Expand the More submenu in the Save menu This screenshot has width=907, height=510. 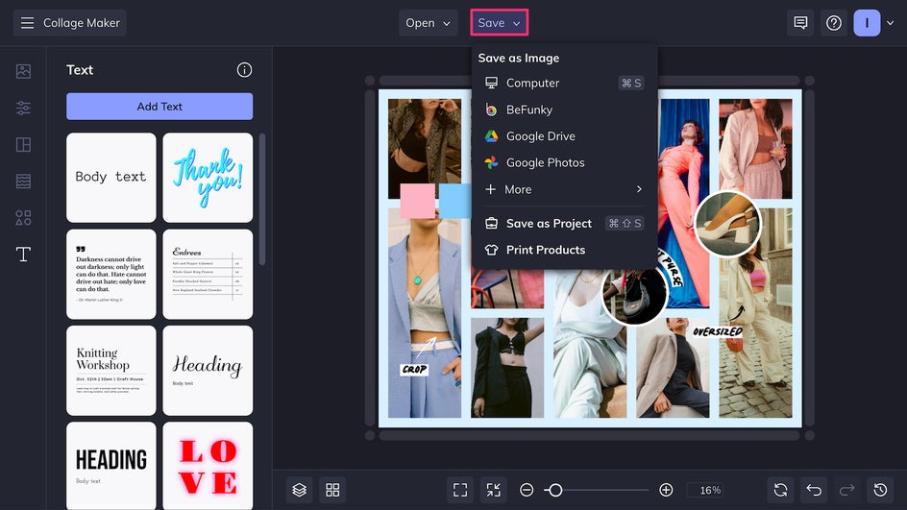click(x=564, y=189)
